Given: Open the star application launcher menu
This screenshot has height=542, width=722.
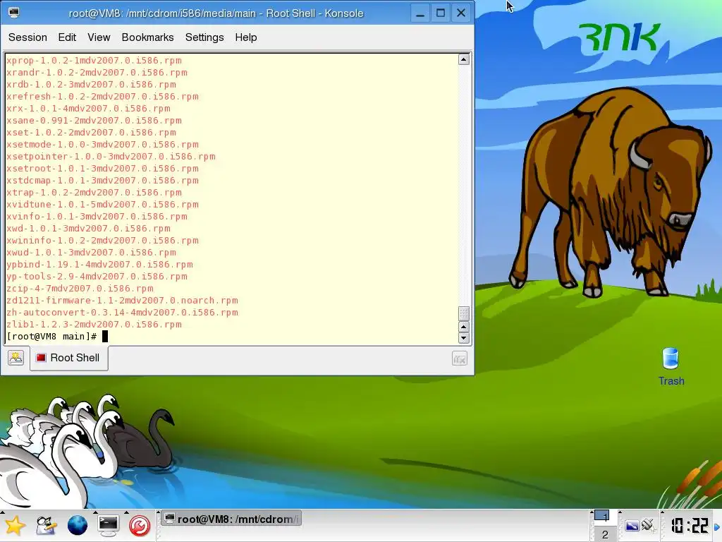Looking at the screenshot, I should coord(14,525).
